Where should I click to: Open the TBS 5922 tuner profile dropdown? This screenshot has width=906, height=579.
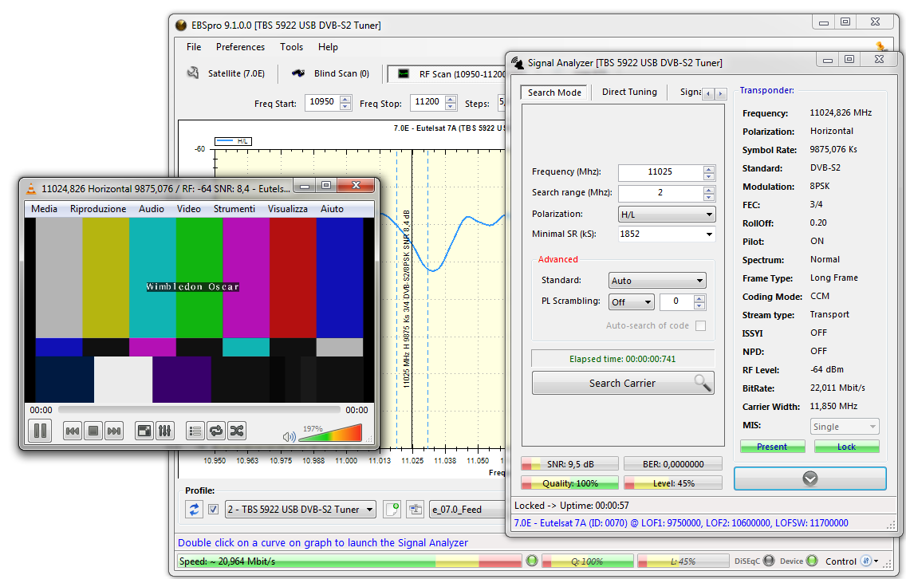301,509
